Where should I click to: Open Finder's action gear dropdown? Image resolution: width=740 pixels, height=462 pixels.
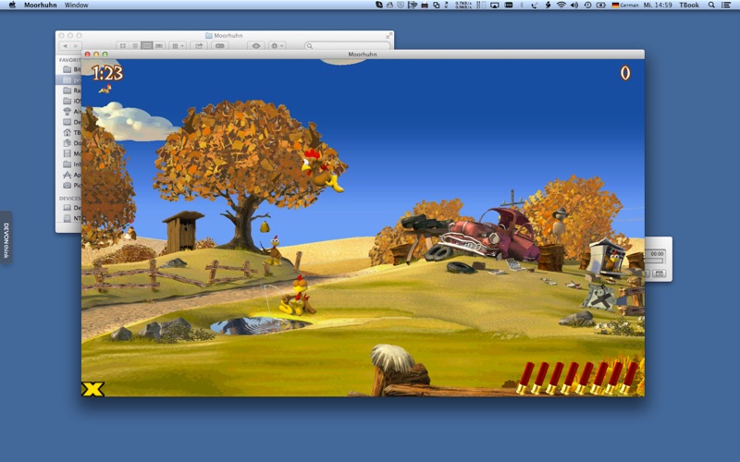tap(277, 45)
